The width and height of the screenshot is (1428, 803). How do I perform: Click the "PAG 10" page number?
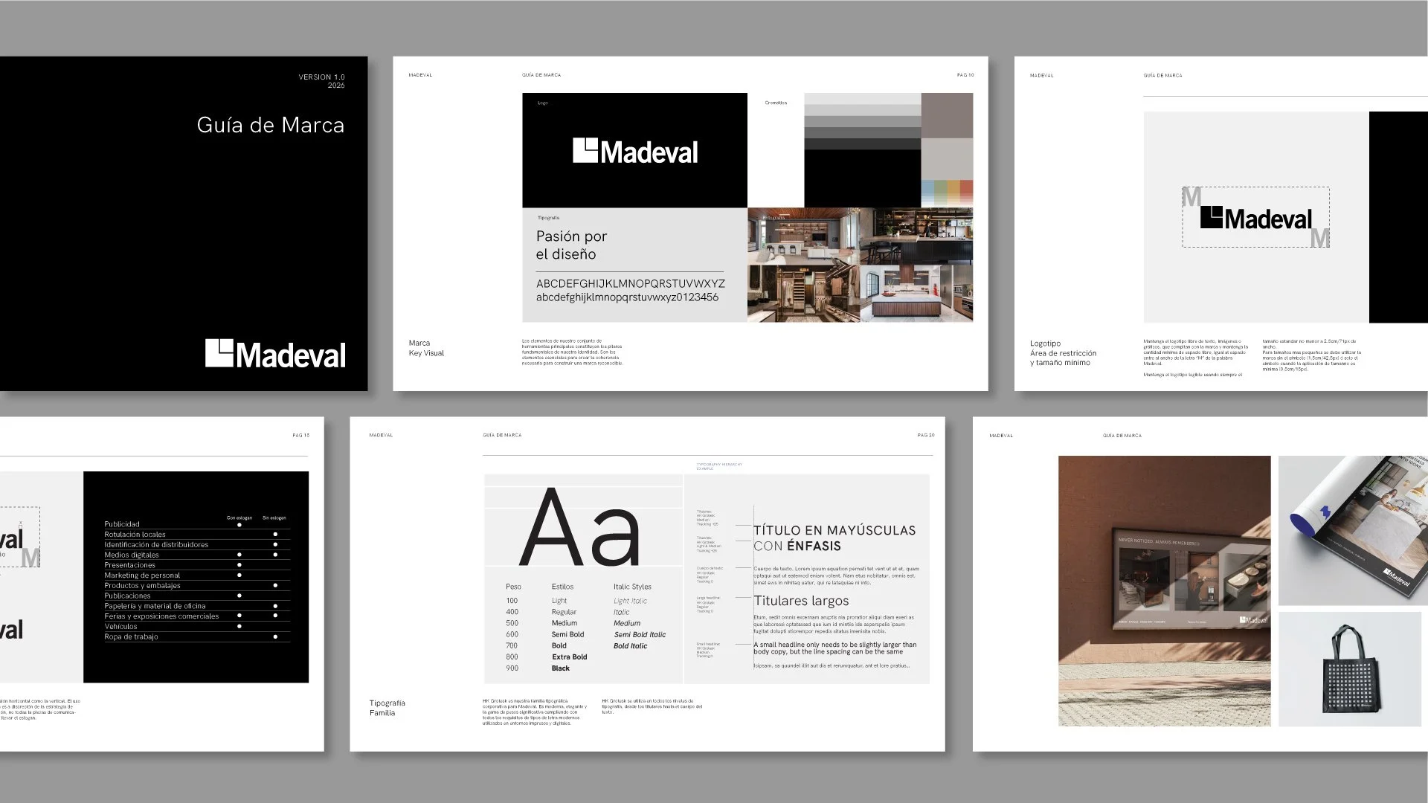pyautogui.click(x=965, y=75)
